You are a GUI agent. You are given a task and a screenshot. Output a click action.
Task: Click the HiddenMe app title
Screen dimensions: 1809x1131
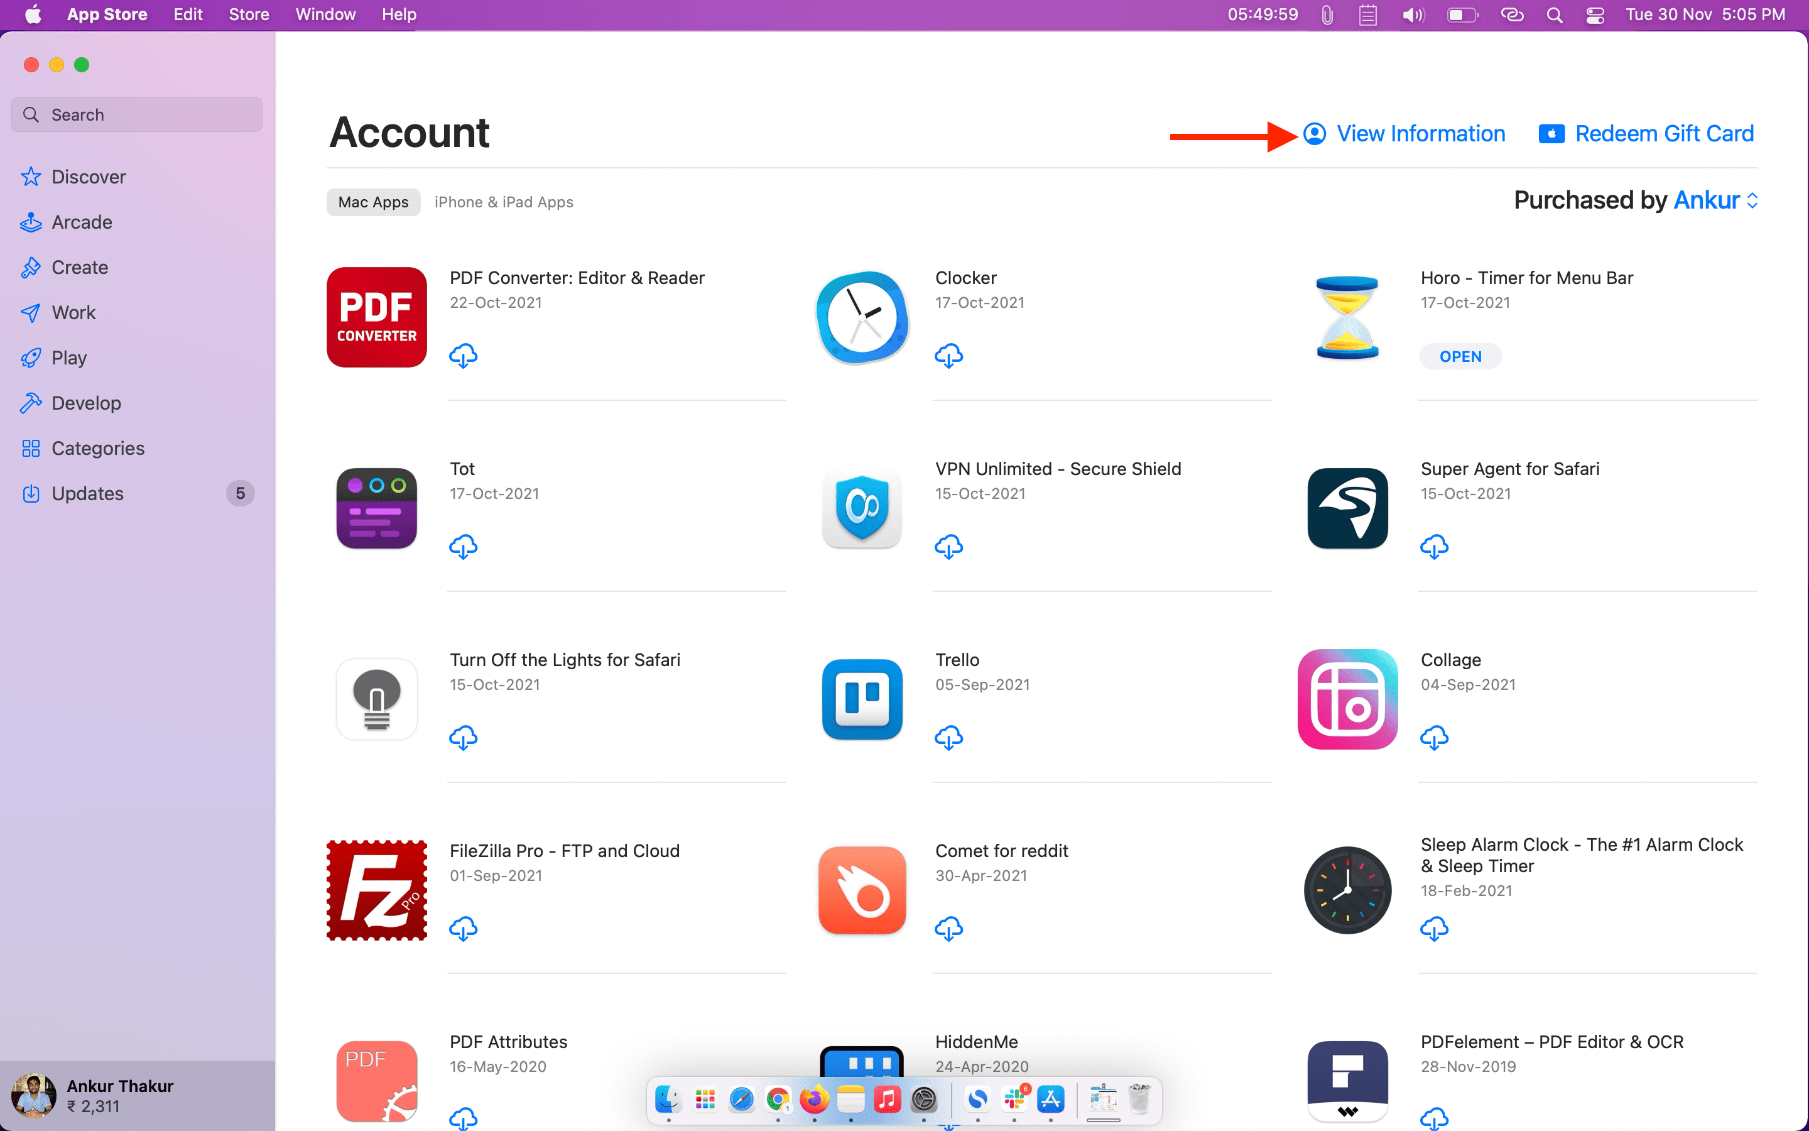point(976,1042)
